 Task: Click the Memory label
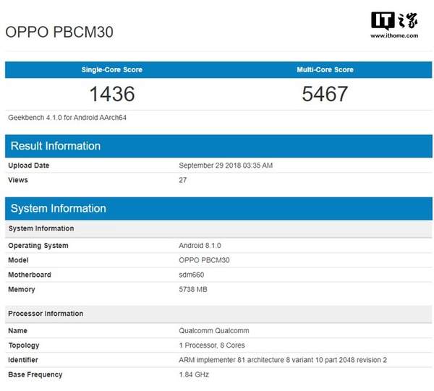pos(22,290)
